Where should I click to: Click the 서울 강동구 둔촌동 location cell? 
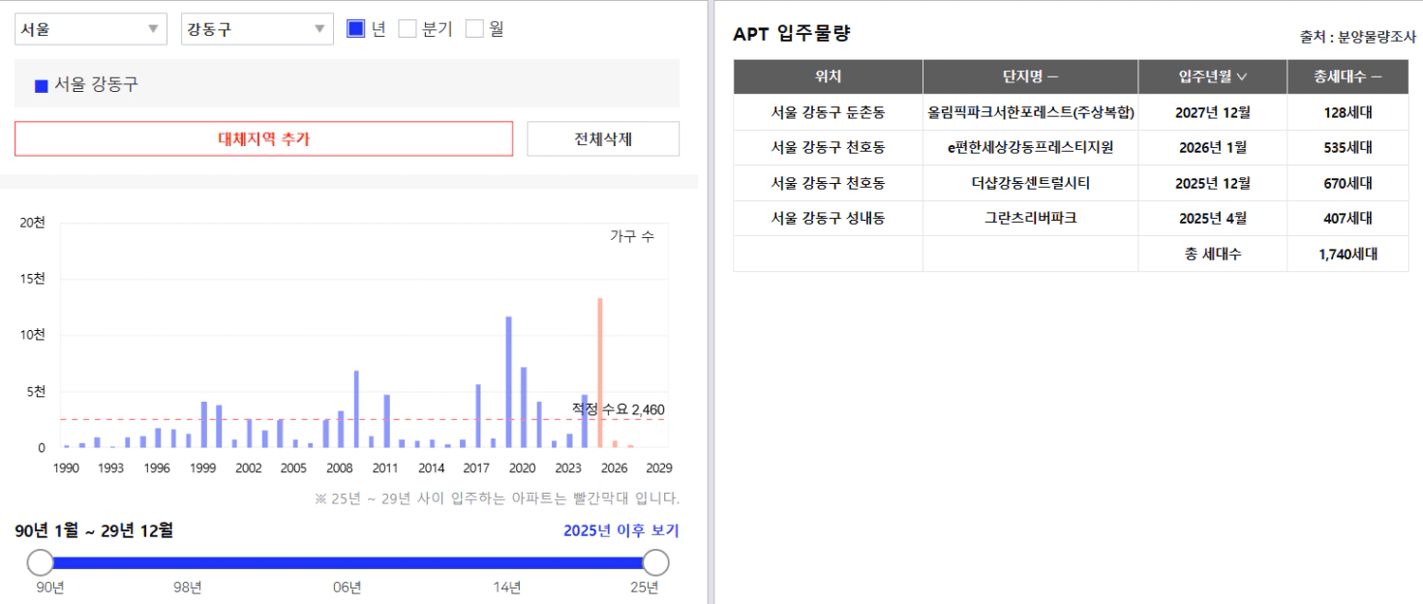829,112
